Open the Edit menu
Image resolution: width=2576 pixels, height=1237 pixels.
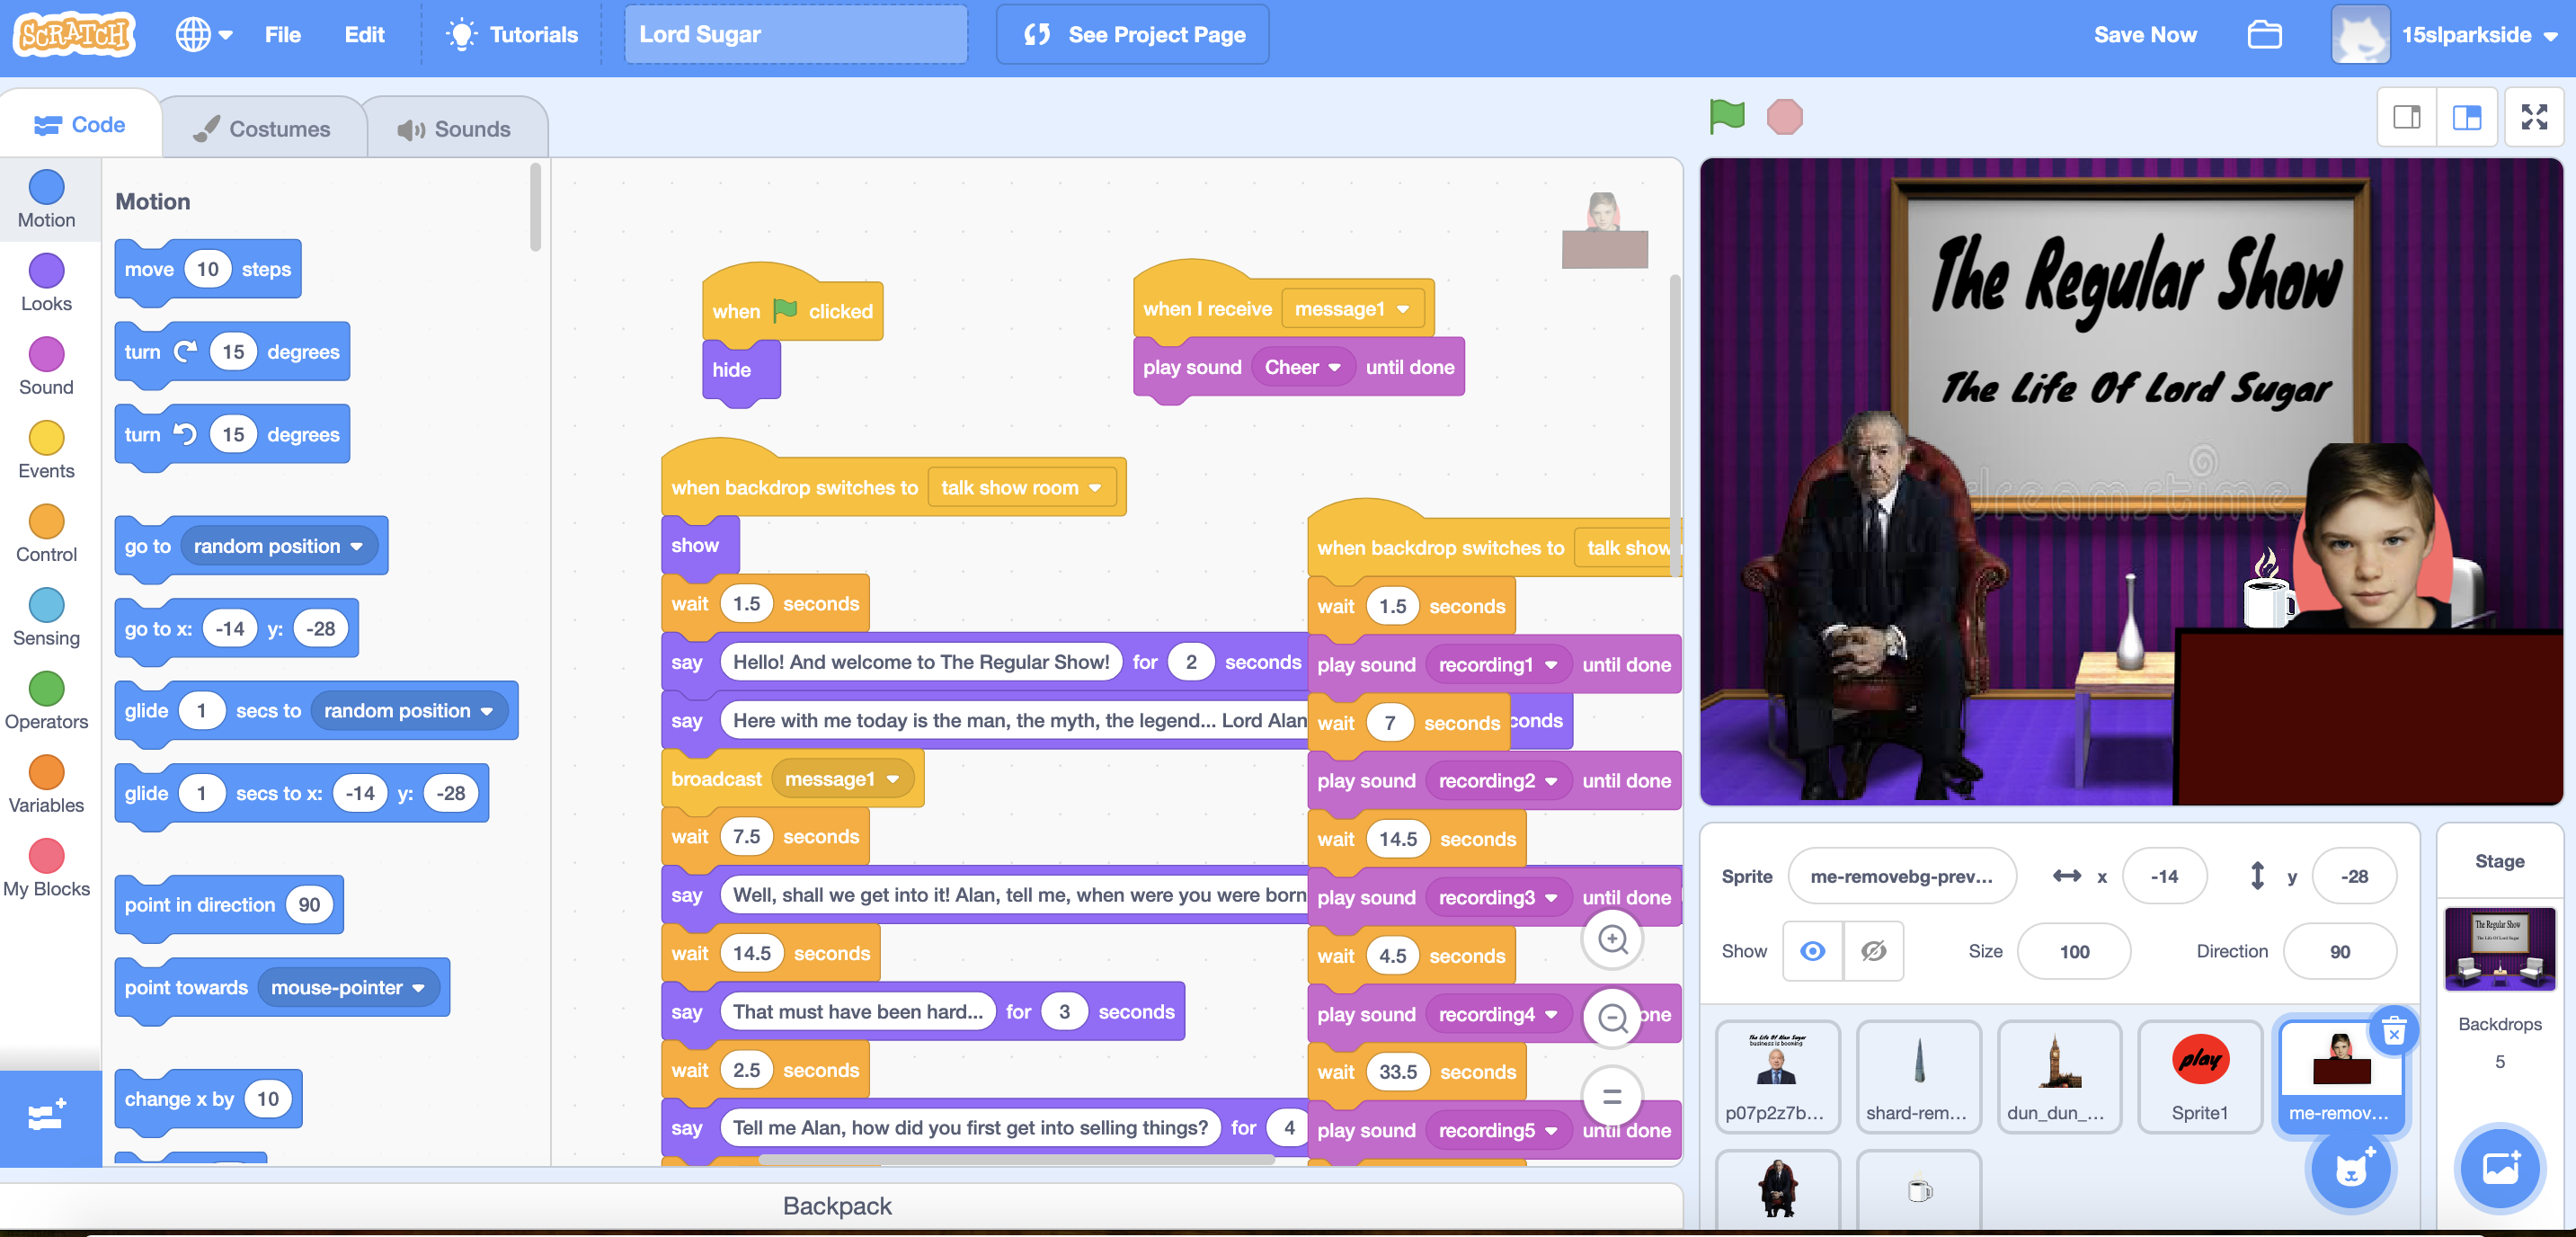[x=364, y=35]
